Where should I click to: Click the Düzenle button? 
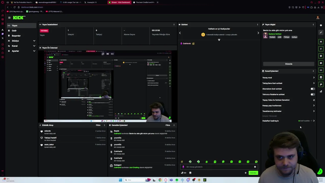point(289,64)
